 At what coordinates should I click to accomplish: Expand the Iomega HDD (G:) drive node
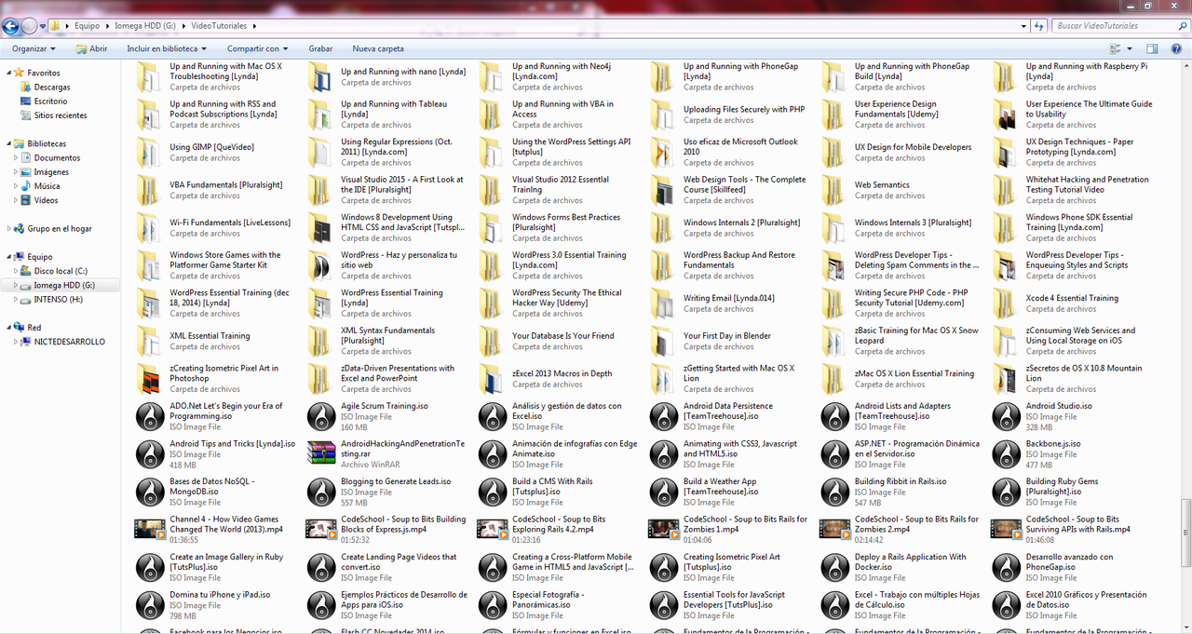(16, 285)
